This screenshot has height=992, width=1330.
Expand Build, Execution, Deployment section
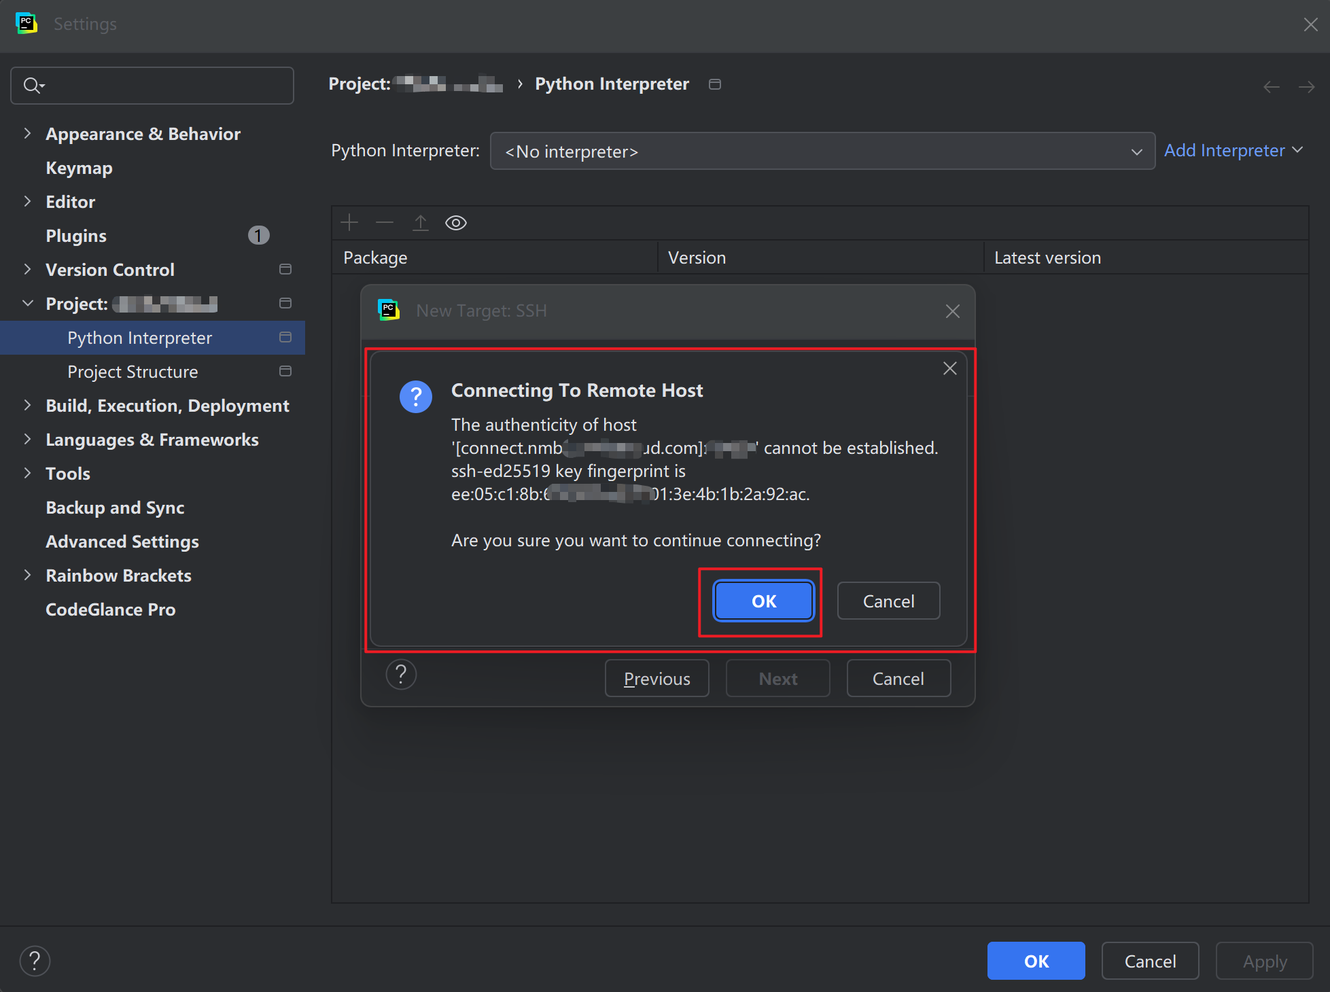point(27,405)
